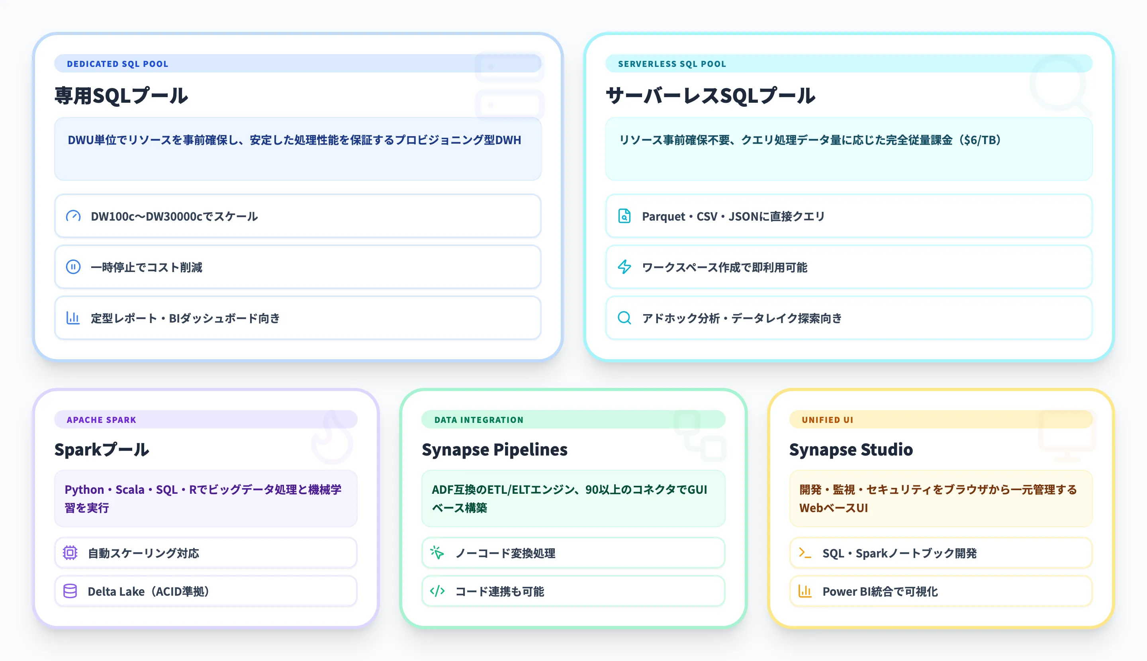Click the DWU単位でリソースを事前確保 description box
Image resolution: width=1147 pixels, height=661 pixels.
298,149
